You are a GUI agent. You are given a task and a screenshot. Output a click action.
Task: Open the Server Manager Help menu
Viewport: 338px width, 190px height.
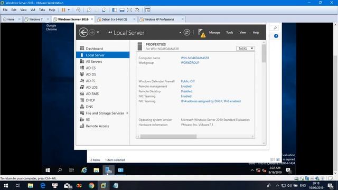tap(256, 33)
